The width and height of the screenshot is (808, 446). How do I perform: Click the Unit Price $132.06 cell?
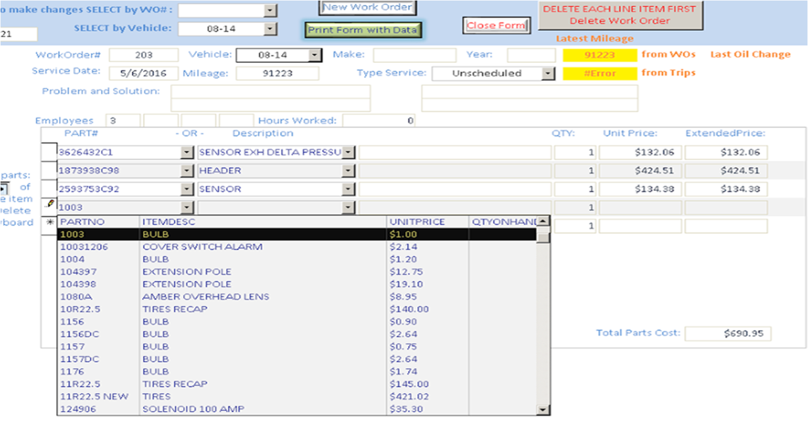(640, 152)
